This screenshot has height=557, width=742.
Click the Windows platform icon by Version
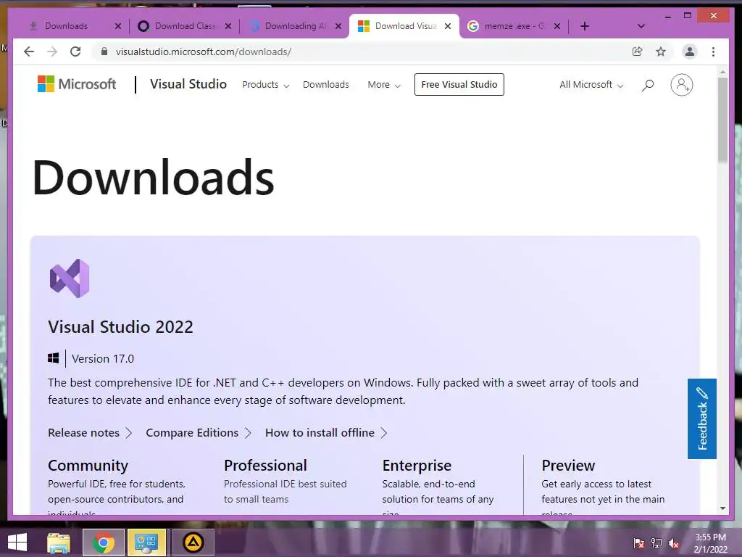(54, 358)
